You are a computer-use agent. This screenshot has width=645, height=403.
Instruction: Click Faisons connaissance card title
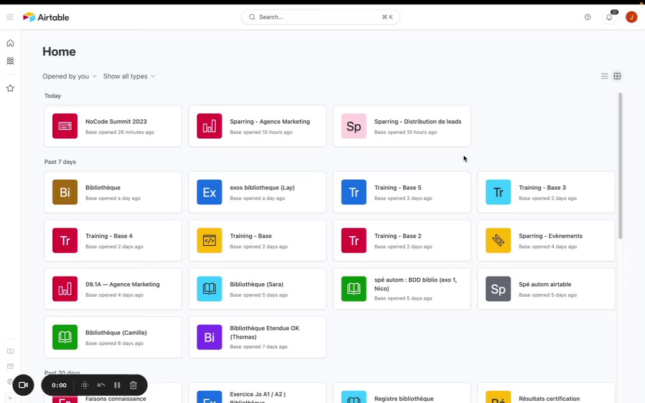pos(115,399)
